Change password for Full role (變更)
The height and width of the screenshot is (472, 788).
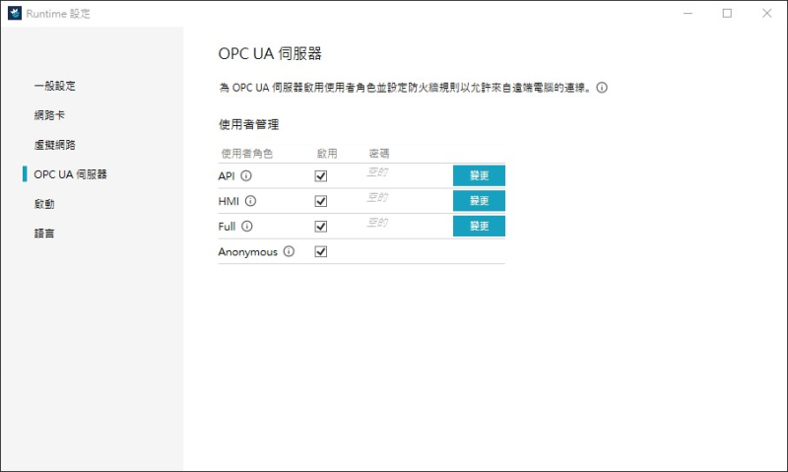pos(479,226)
